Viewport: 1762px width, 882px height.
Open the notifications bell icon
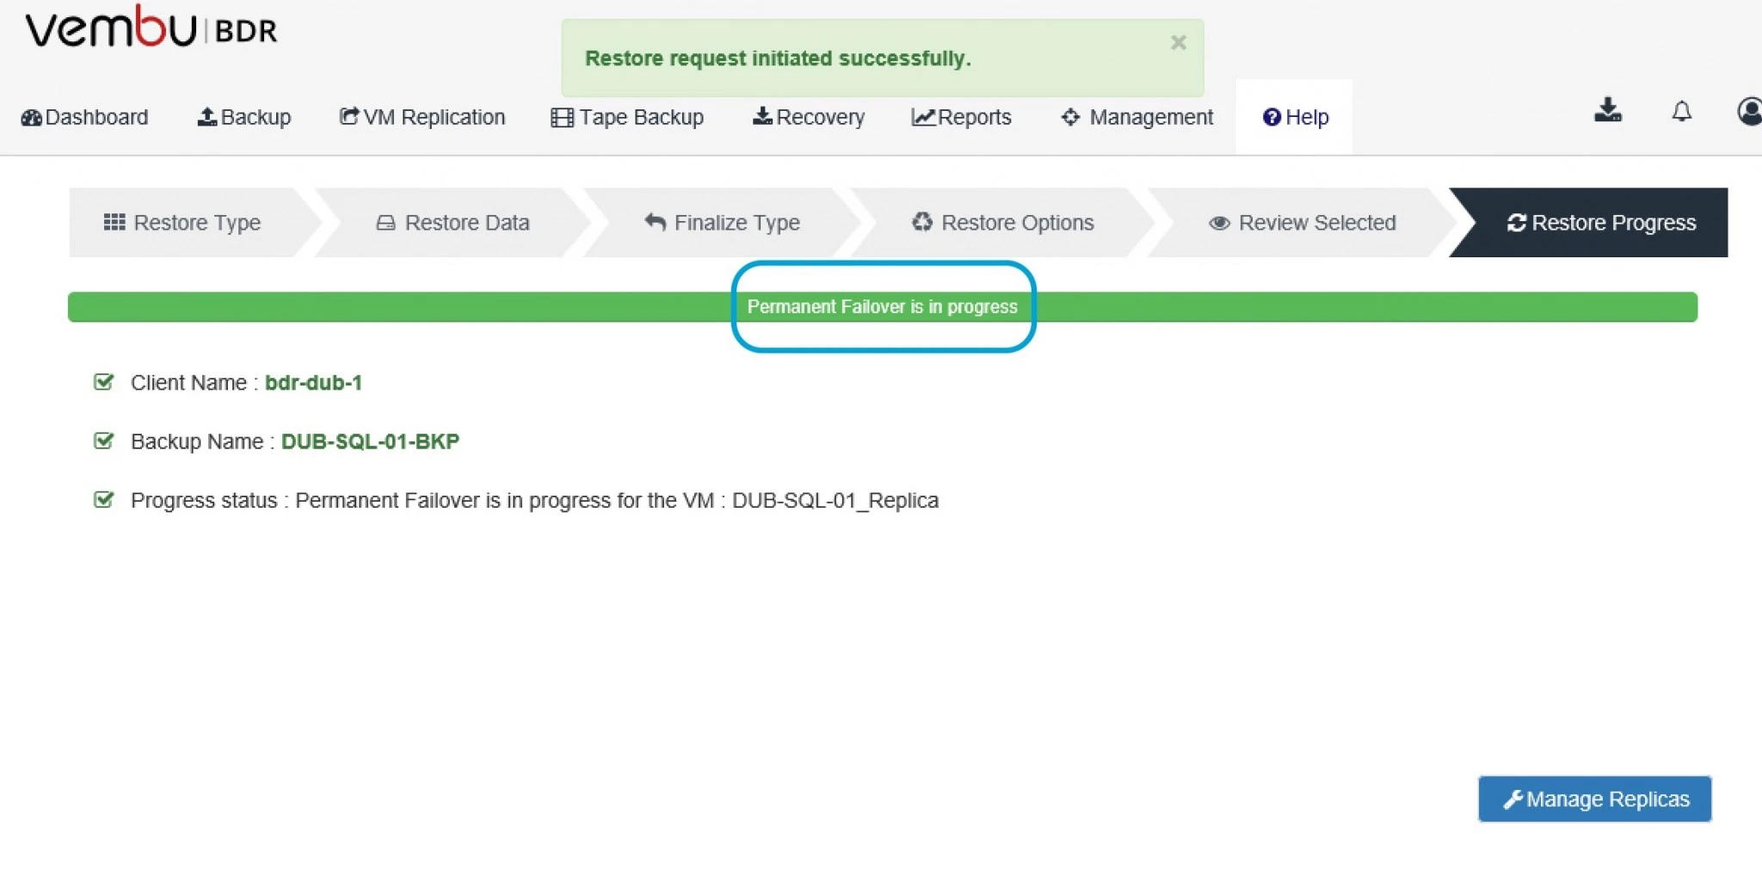tap(1681, 112)
